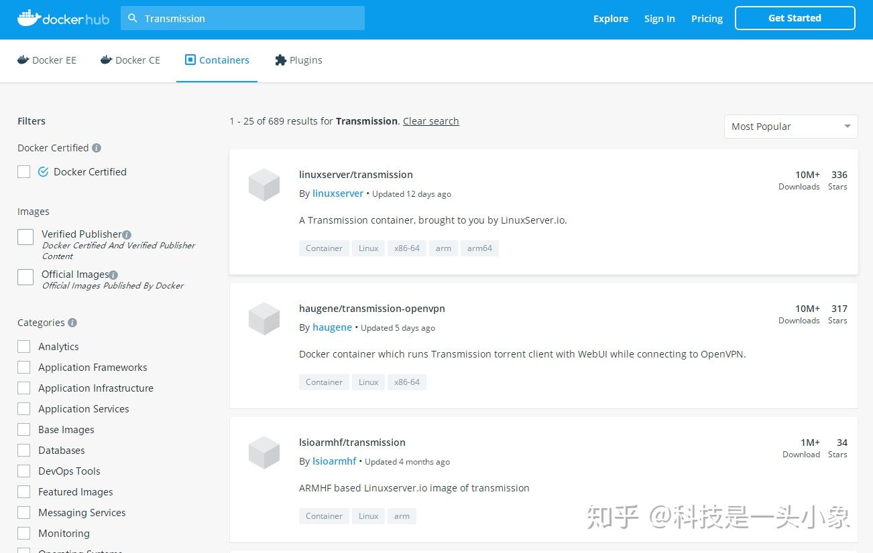Open the linuxserver/transmission image thumbnail
Viewport: 873px width, 553px height.
coord(264,185)
